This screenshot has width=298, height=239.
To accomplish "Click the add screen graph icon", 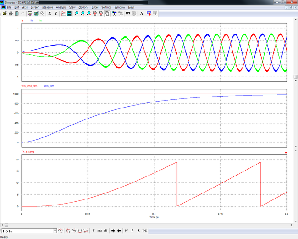I will point(63,13).
